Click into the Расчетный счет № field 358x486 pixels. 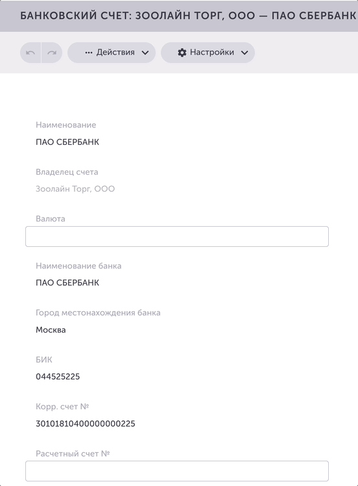click(x=177, y=471)
